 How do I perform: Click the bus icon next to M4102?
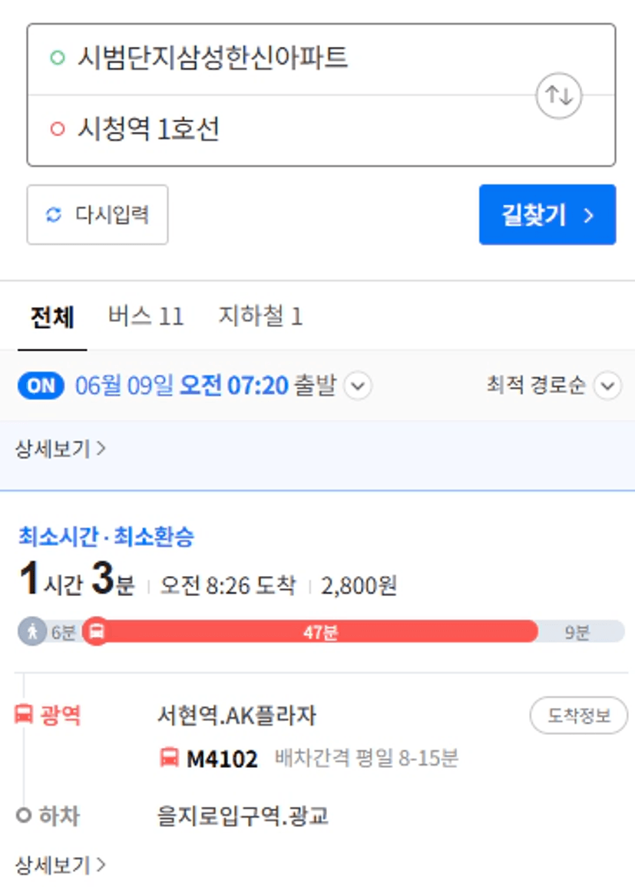(x=169, y=757)
